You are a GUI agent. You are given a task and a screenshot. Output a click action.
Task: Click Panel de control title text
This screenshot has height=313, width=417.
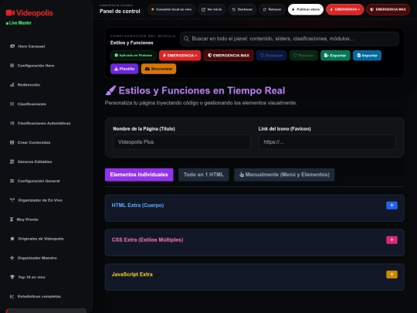120,11
